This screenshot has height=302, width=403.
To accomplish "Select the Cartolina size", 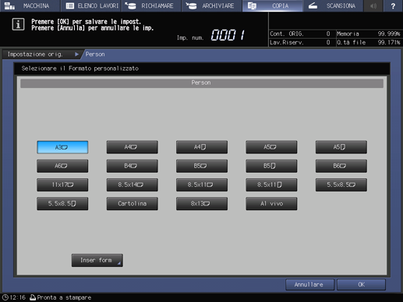I will click(x=132, y=204).
